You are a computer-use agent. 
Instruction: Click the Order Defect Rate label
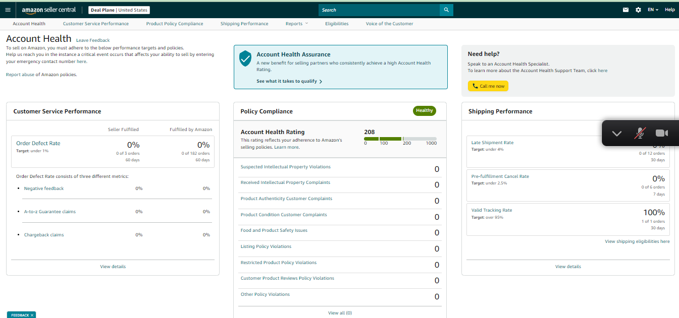(38, 144)
